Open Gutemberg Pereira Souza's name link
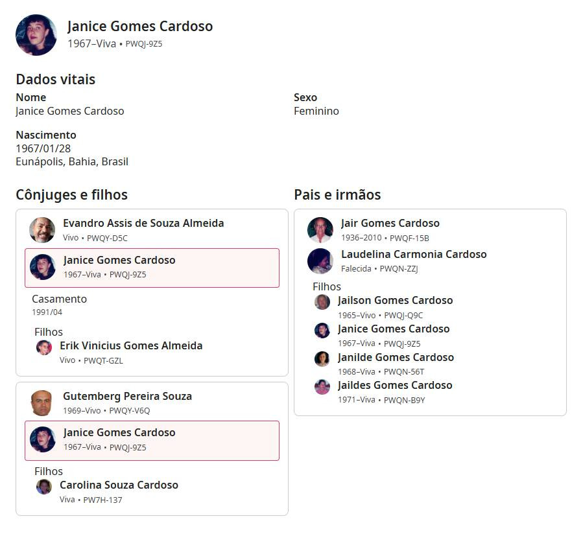583x547 pixels. click(x=127, y=396)
